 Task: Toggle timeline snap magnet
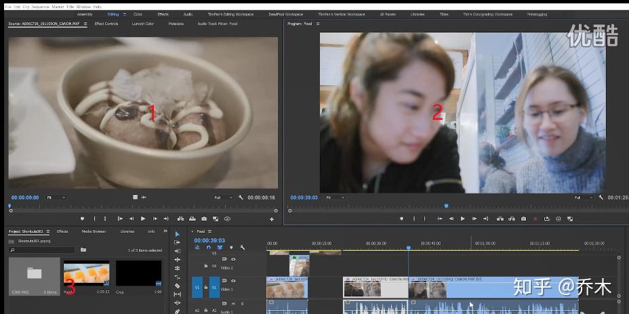pyautogui.click(x=208, y=248)
